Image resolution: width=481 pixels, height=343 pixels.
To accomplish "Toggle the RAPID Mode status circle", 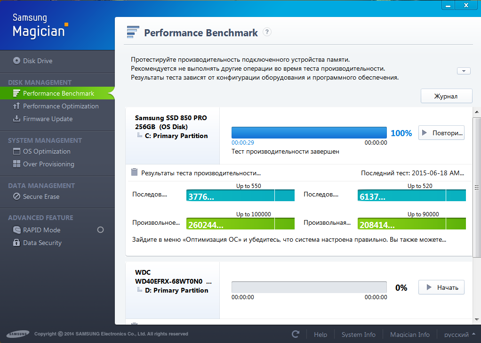I will point(100,230).
